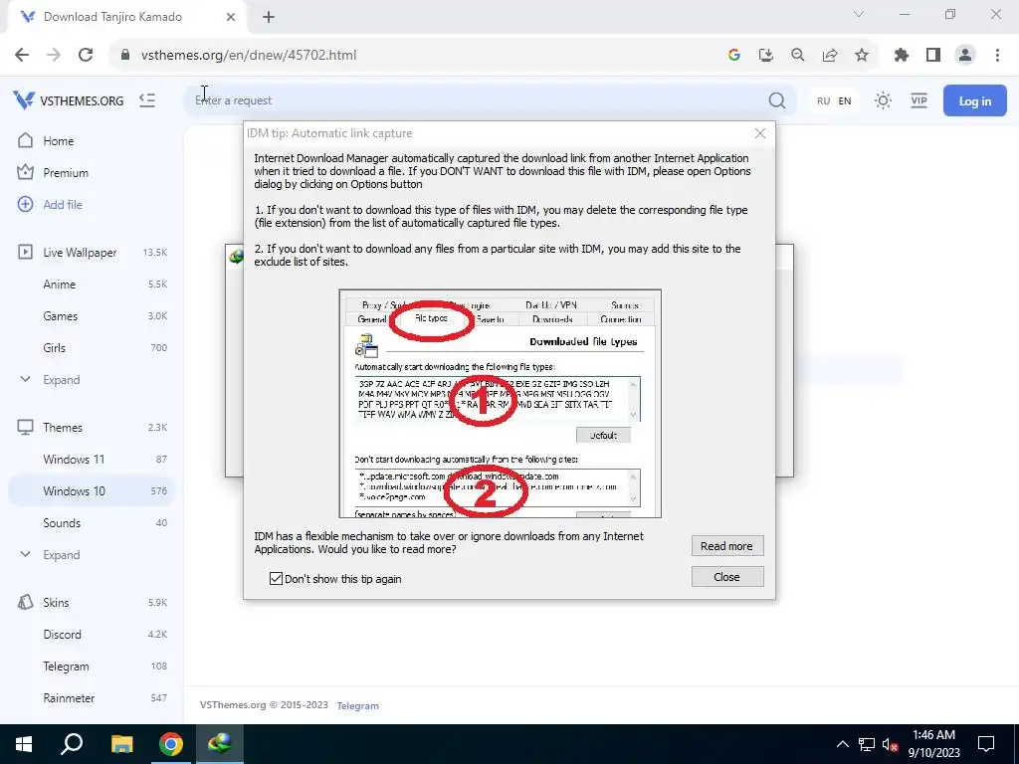The height and width of the screenshot is (764, 1019).
Task: Click the Add file link text
Action: [x=63, y=204]
